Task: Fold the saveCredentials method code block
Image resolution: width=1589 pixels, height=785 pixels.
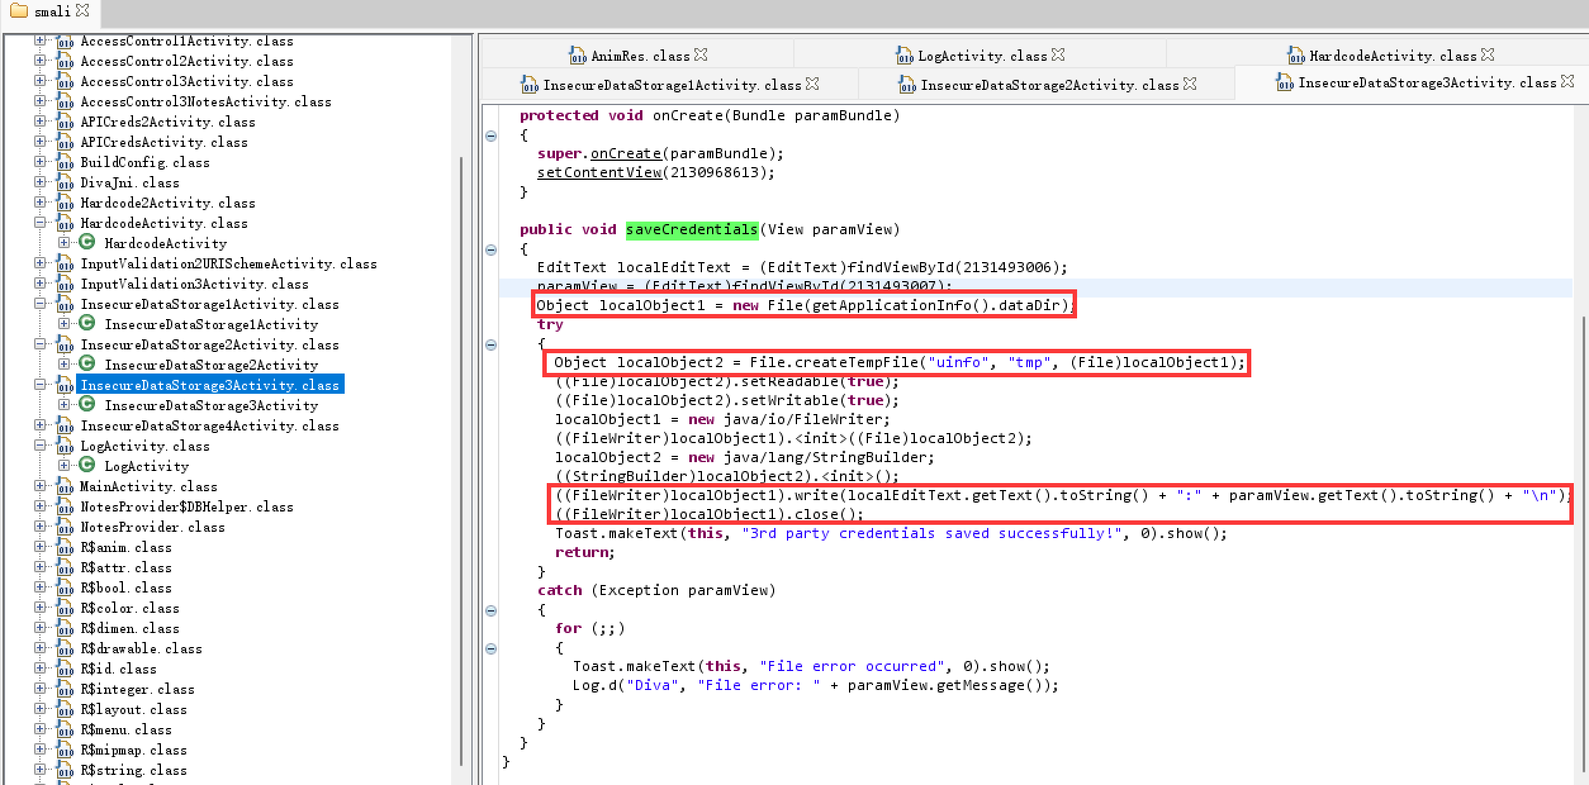Action: click(x=491, y=249)
